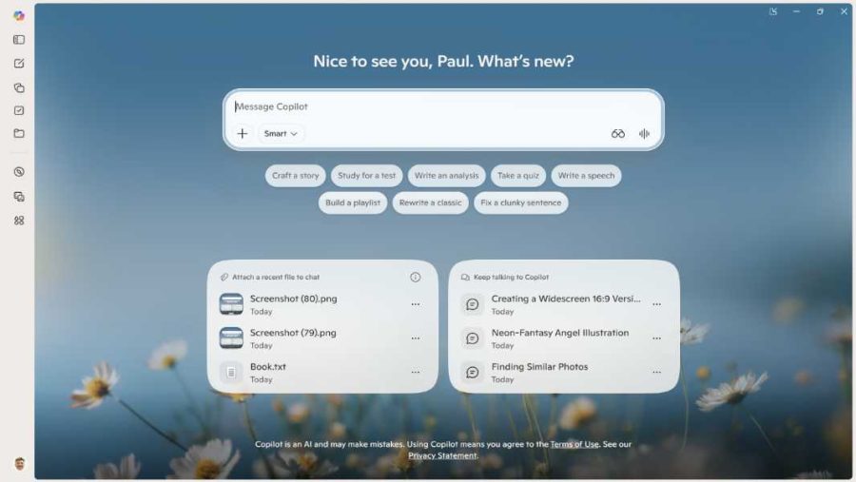Open more options for Screenshot (80).png
This screenshot has width=856, height=482.
coord(416,304)
